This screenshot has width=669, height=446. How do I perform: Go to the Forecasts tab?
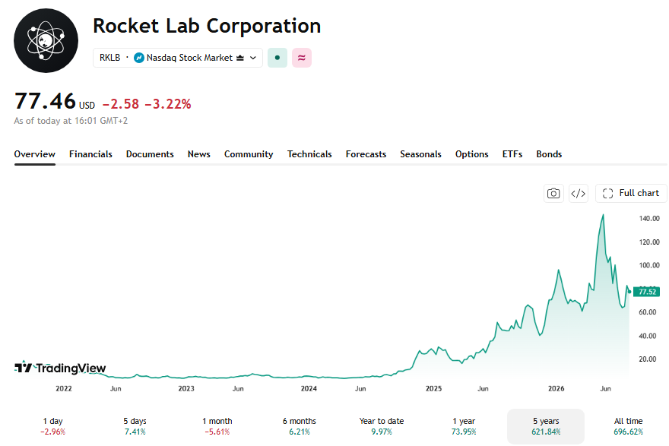pos(366,154)
